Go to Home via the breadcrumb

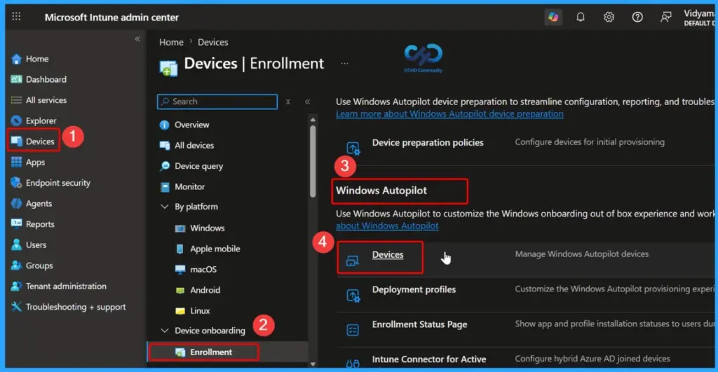pos(171,42)
